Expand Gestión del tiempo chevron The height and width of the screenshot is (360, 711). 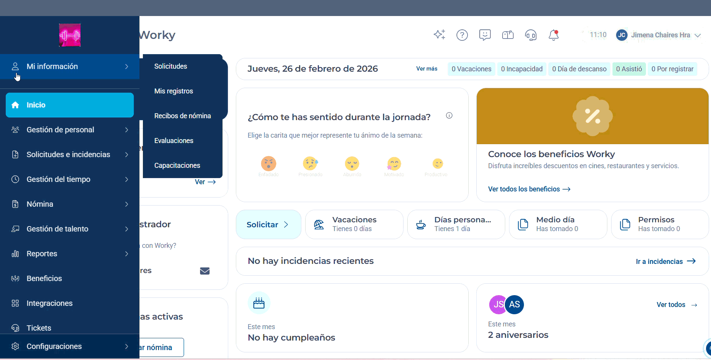[x=127, y=179]
